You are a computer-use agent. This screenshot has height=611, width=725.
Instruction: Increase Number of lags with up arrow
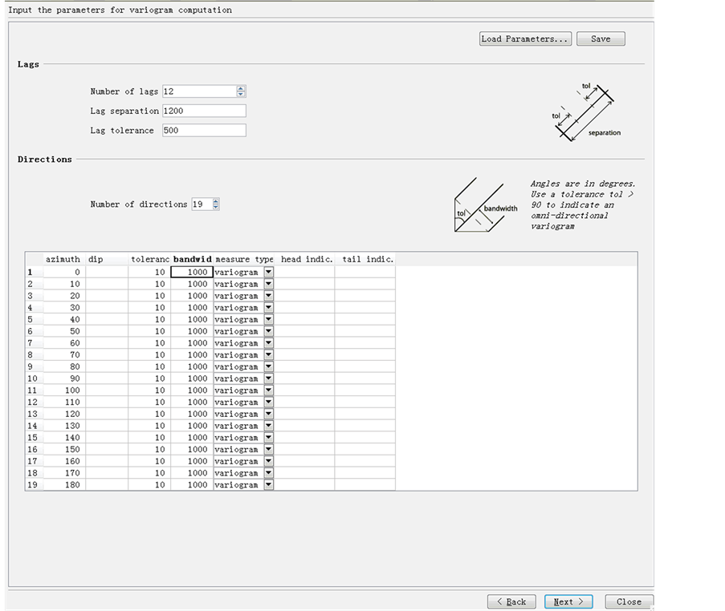241,88
